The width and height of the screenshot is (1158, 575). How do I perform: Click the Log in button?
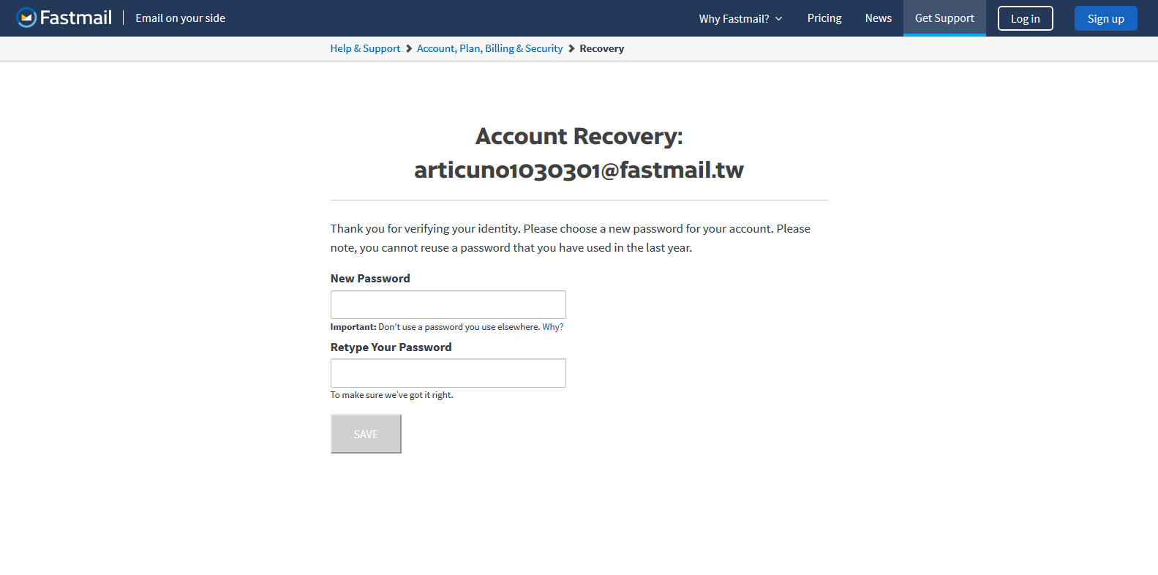point(1025,18)
